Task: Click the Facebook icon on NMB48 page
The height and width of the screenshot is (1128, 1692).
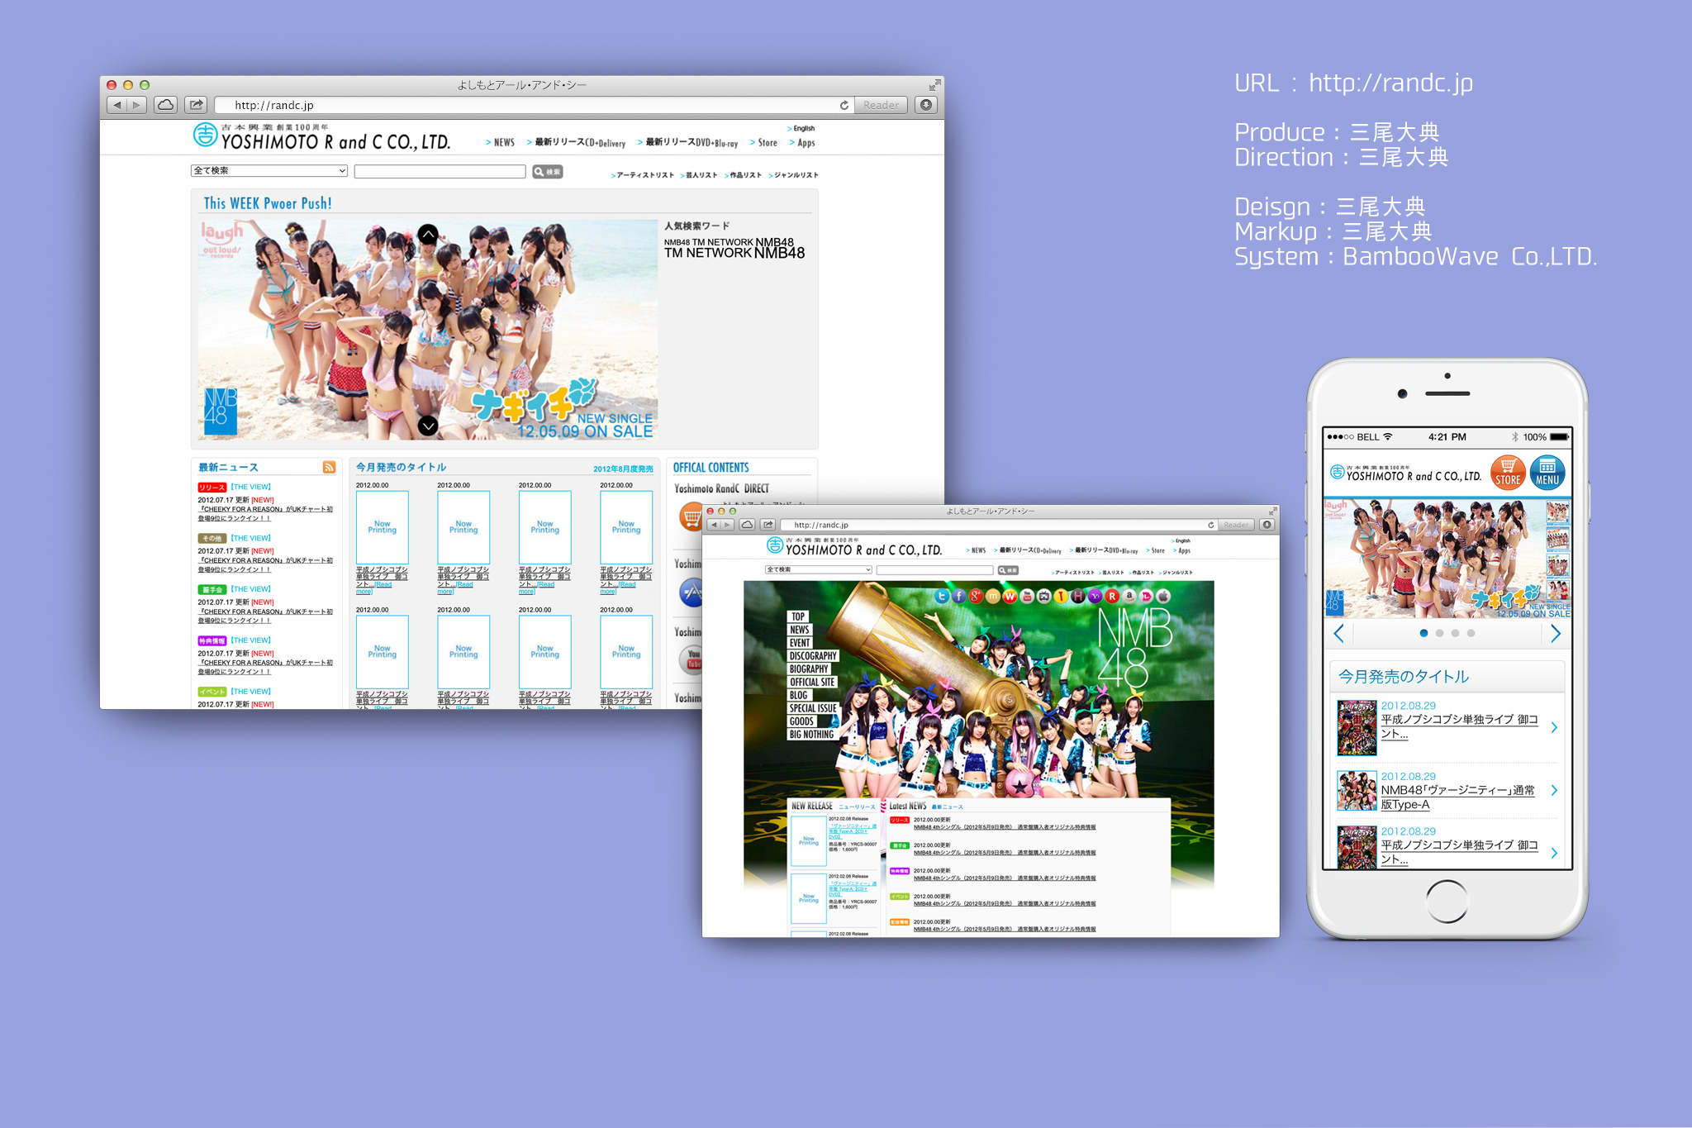Action: tap(958, 596)
